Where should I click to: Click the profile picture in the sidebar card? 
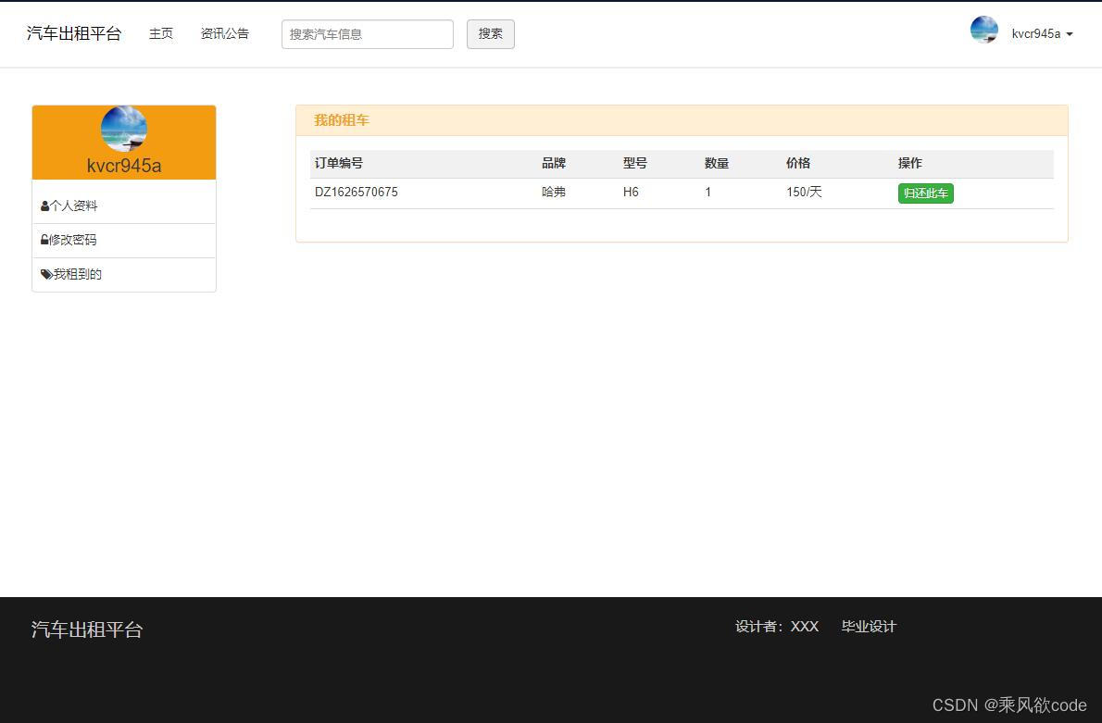click(x=123, y=129)
